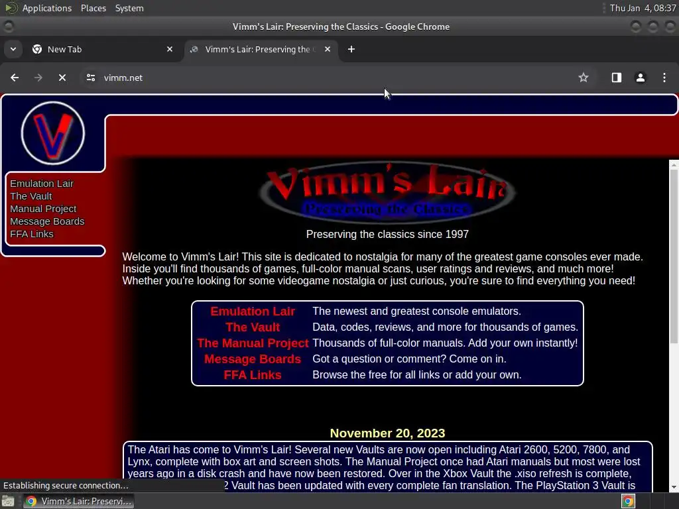Click the page's vertical scrollbar thumb
This screenshot has width=679, height=509.
(x=674, y=255)
